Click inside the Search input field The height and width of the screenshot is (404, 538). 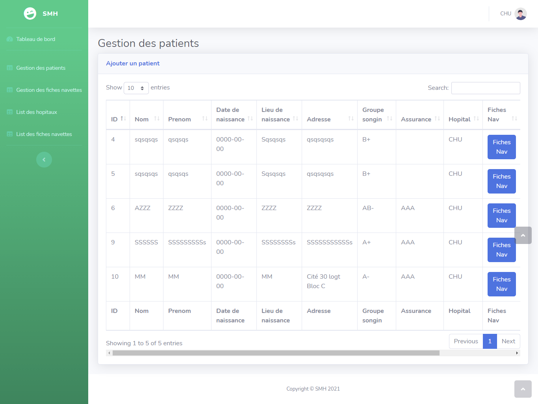[x=486, y=88]
